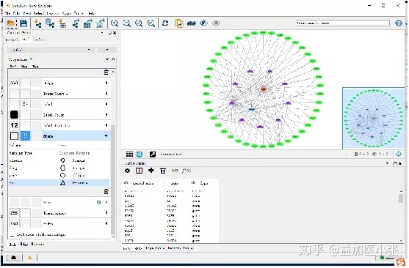This screenshot has height=268, width=409.
Task: Create new network from selection icon
Action: click(179, 23)
